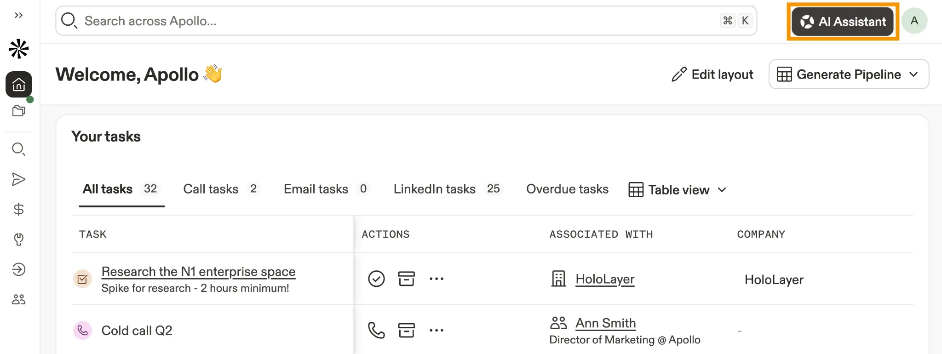Expand the Generate Pipeline dropdown
Screen dimensions: 942x354
click(849, 74)
